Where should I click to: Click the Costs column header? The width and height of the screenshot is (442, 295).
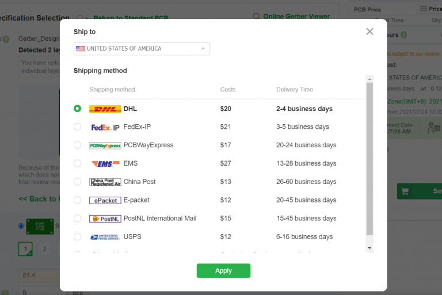228,90
